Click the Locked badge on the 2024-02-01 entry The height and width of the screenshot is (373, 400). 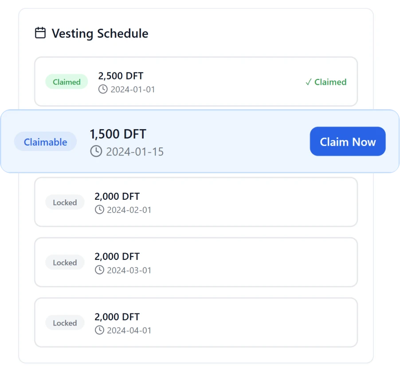(x=65, y=202)
